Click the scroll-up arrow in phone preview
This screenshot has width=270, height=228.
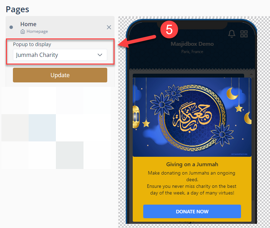click(251, 74)
